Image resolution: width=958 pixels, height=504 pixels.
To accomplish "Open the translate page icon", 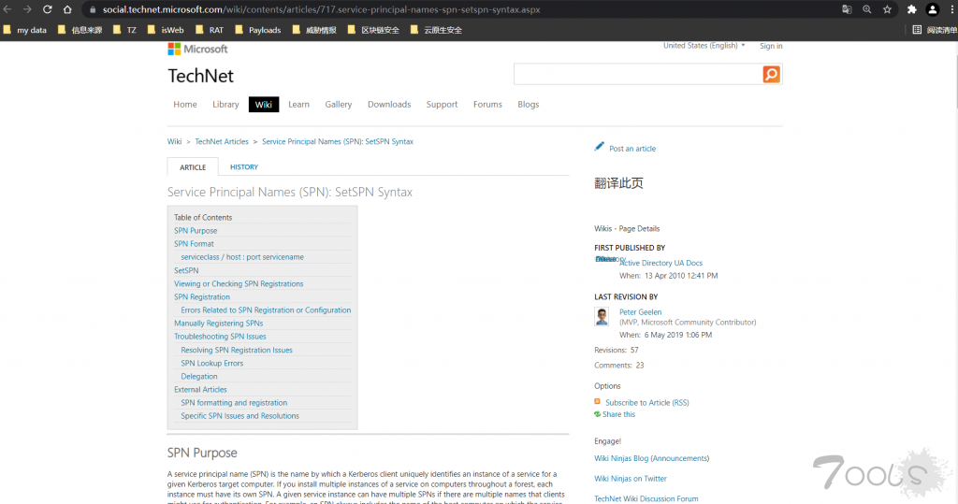I will point(846,9).
